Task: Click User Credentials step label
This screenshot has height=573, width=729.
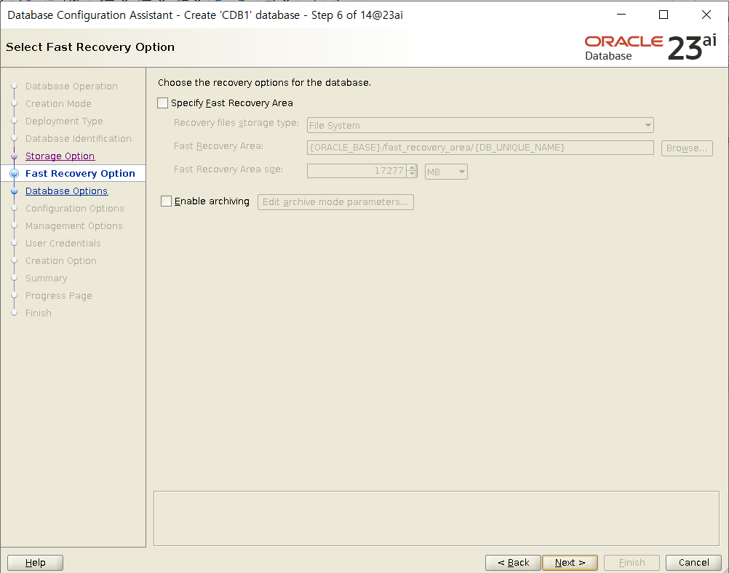Action: click(x=63, y=243)
